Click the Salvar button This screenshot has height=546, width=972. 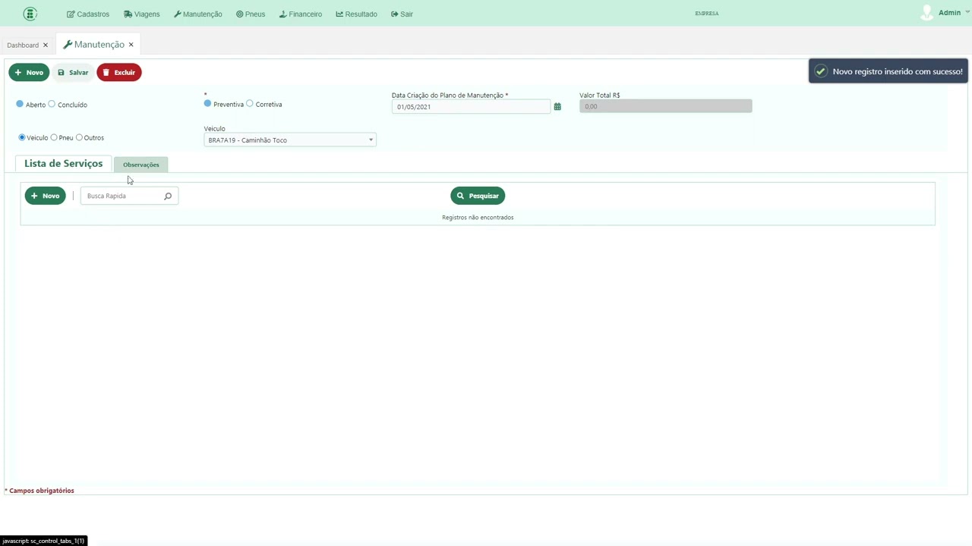point(73,72)
